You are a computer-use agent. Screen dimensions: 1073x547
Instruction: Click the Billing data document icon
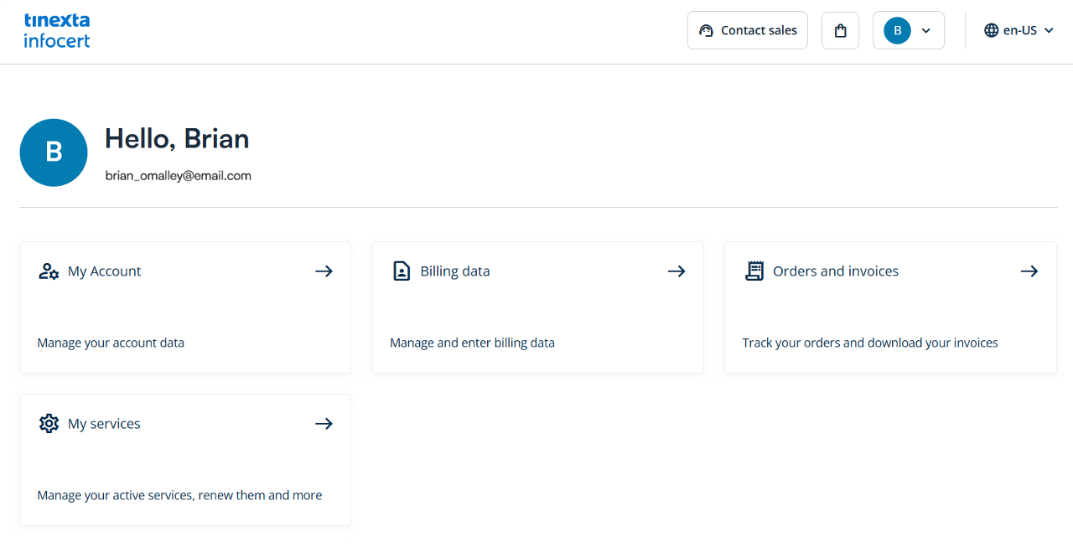click(402, 271)
